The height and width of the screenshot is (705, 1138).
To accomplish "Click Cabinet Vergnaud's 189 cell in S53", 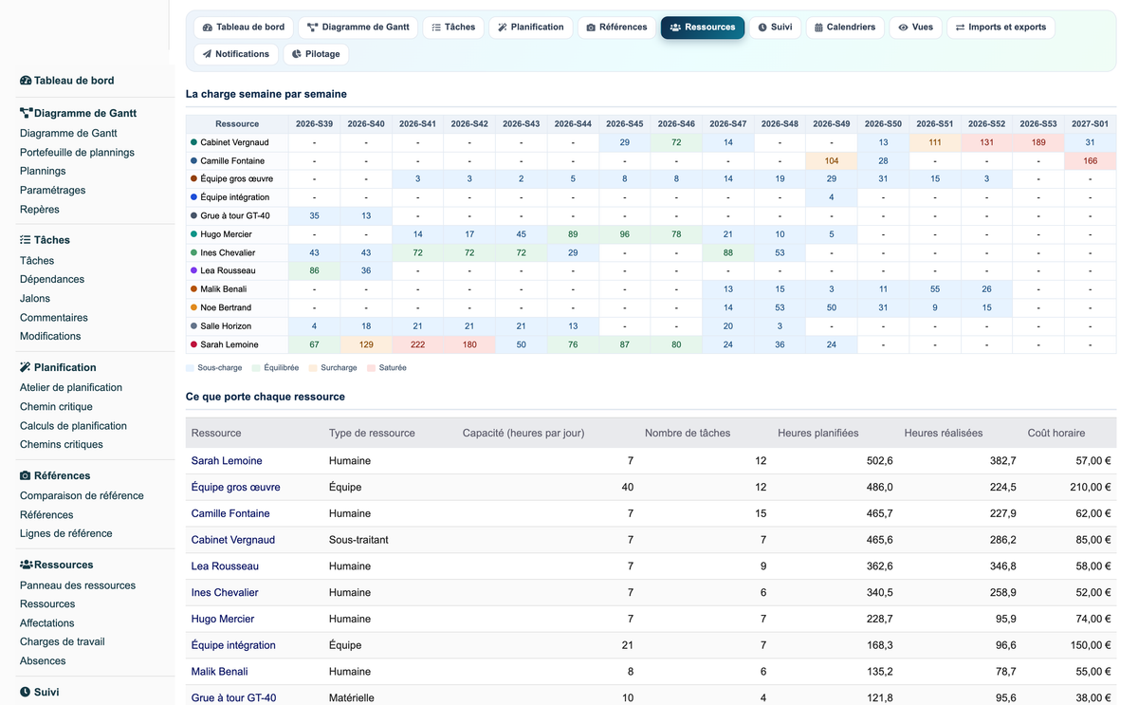I will 1038,142.
